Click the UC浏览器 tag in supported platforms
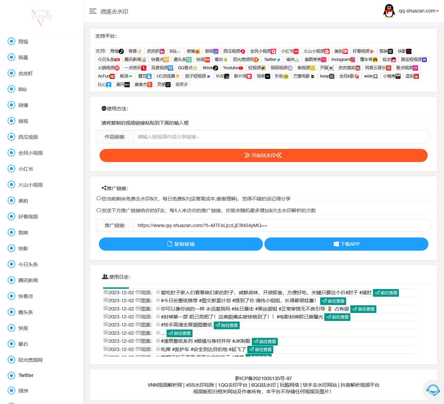 [x=168, y=76]
